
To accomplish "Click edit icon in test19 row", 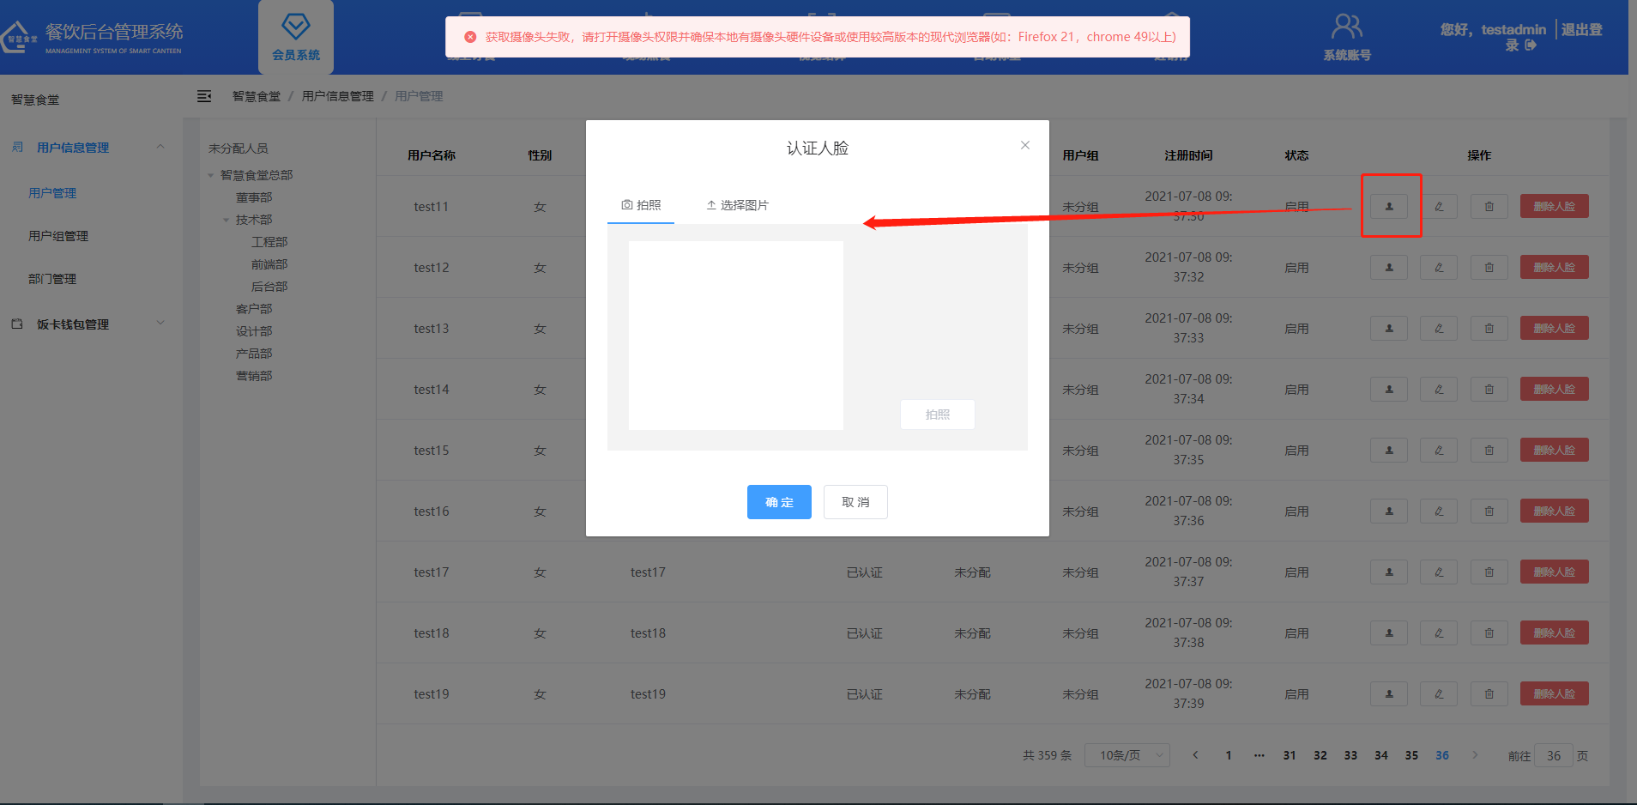I will (1438, 694).
